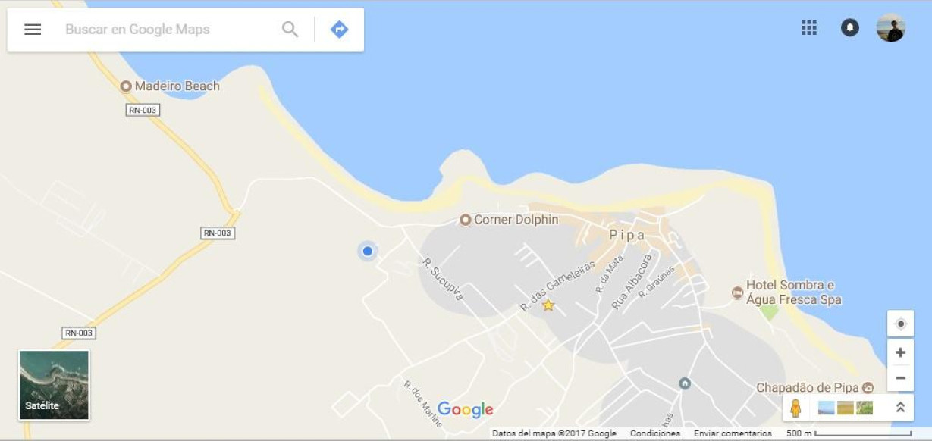
Task: Open the Google apps grid
Action: pos(809,28)
